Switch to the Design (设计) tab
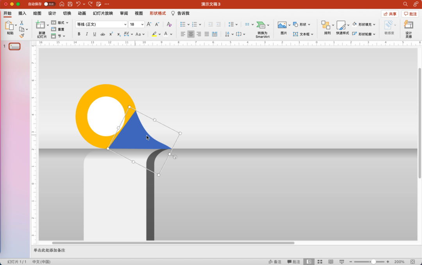 (52, 13)
